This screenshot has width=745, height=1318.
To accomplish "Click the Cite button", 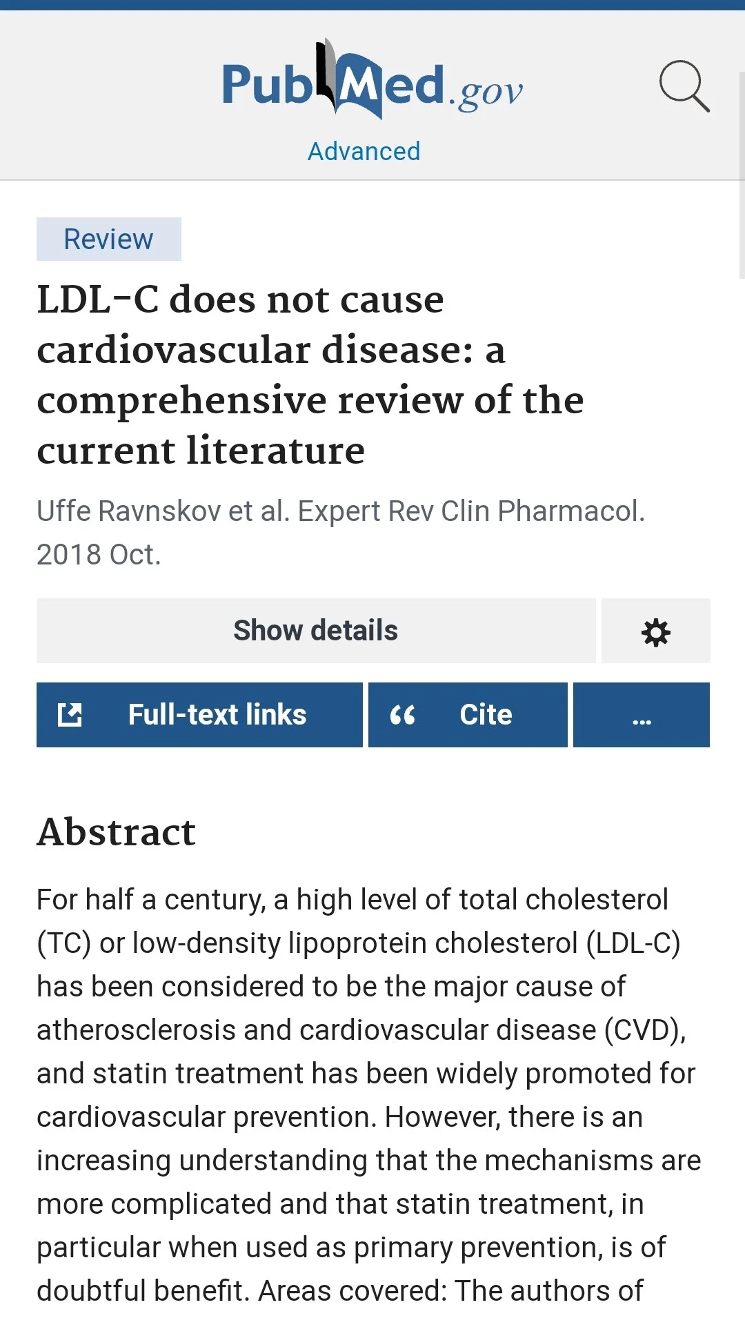I will click(x=468, y=715).
